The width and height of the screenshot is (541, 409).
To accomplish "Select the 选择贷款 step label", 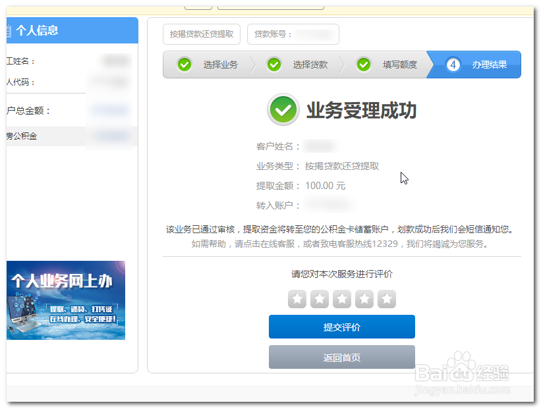I will 310,65.
